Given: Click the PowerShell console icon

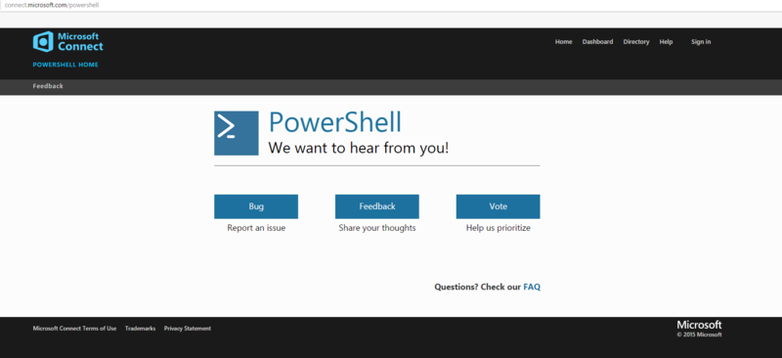Looking at the screenshot, I should coord(236,133).
